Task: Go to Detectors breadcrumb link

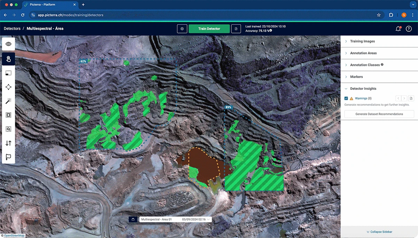Action: (x=12, y=29)
